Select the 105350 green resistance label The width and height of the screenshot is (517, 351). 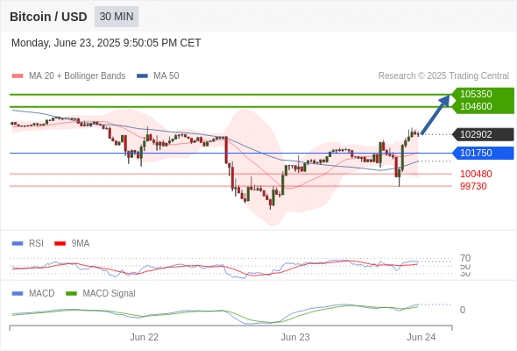click(476, 94)
